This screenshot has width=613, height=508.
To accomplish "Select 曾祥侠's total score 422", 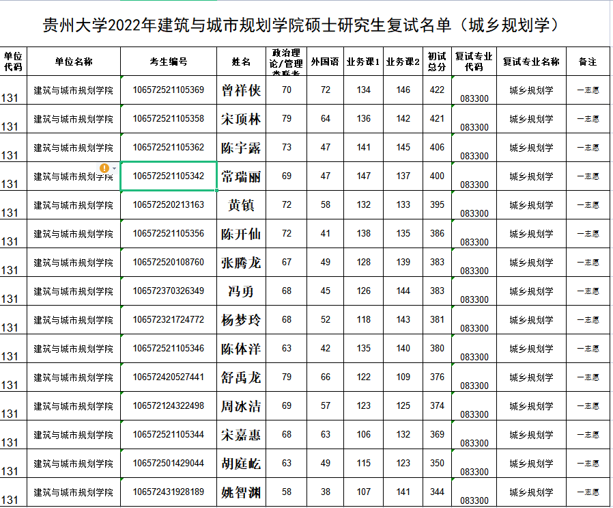I will pos(437,90).
